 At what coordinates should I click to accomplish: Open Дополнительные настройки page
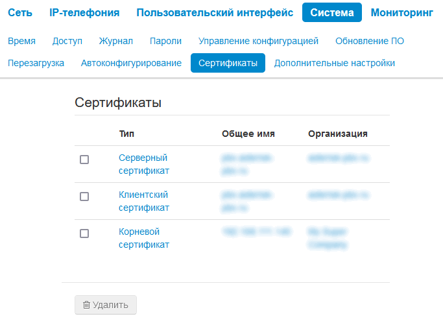point(335,63)
